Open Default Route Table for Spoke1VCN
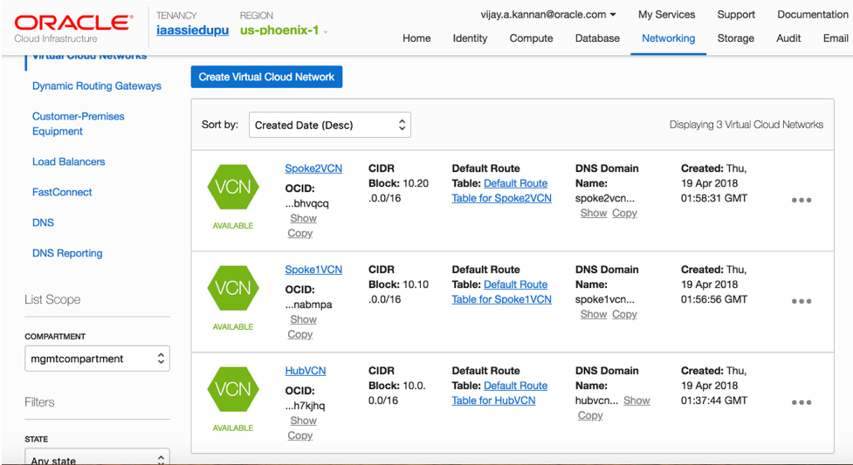This screenshot has width=853, height=465. click(501, 292)
